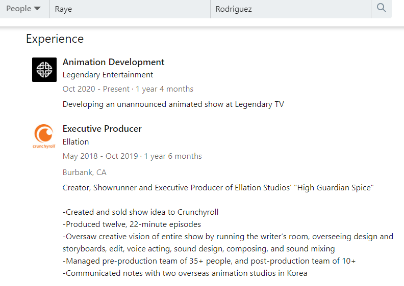Click the magnifying glass search icon
404x286 pixels.
[x=382, y=8]
